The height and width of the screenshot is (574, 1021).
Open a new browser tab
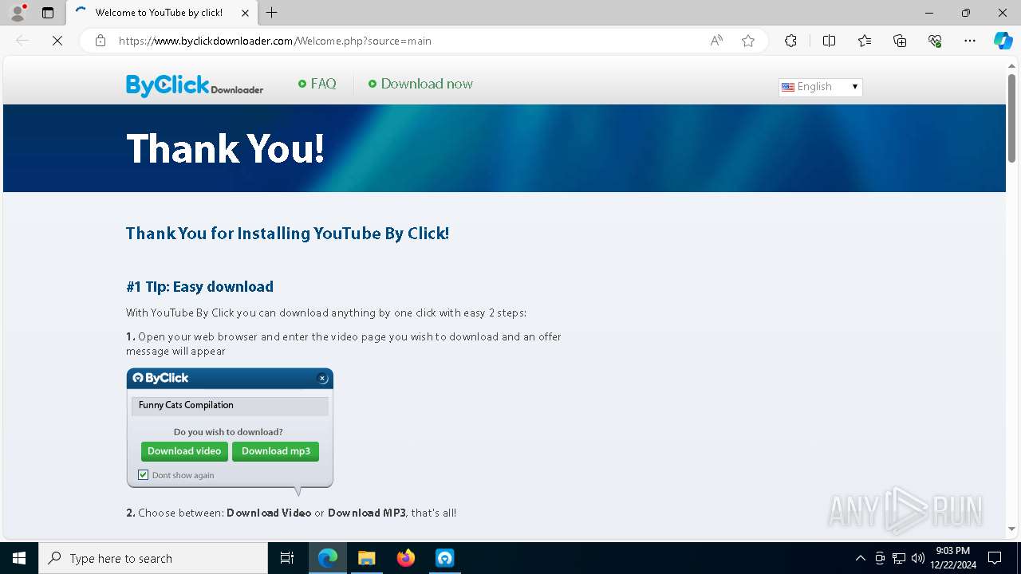(x=272, y=13)
